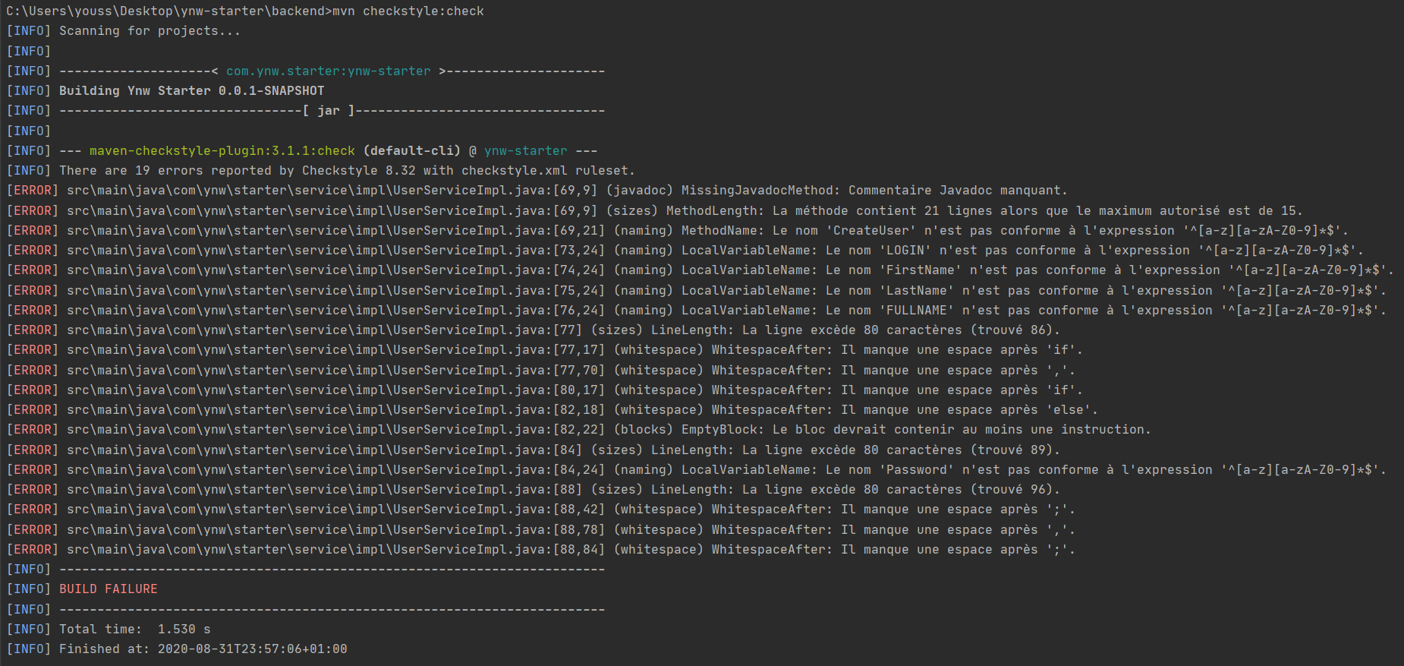Click the MethodLength error line
This screenshot has height=666, width=1404.
pos(655,210)
